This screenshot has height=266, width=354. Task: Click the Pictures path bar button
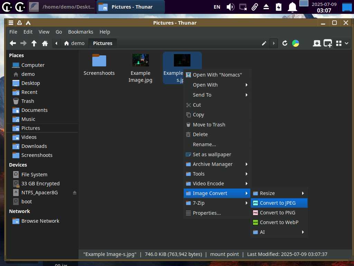[x=103, y=43]
